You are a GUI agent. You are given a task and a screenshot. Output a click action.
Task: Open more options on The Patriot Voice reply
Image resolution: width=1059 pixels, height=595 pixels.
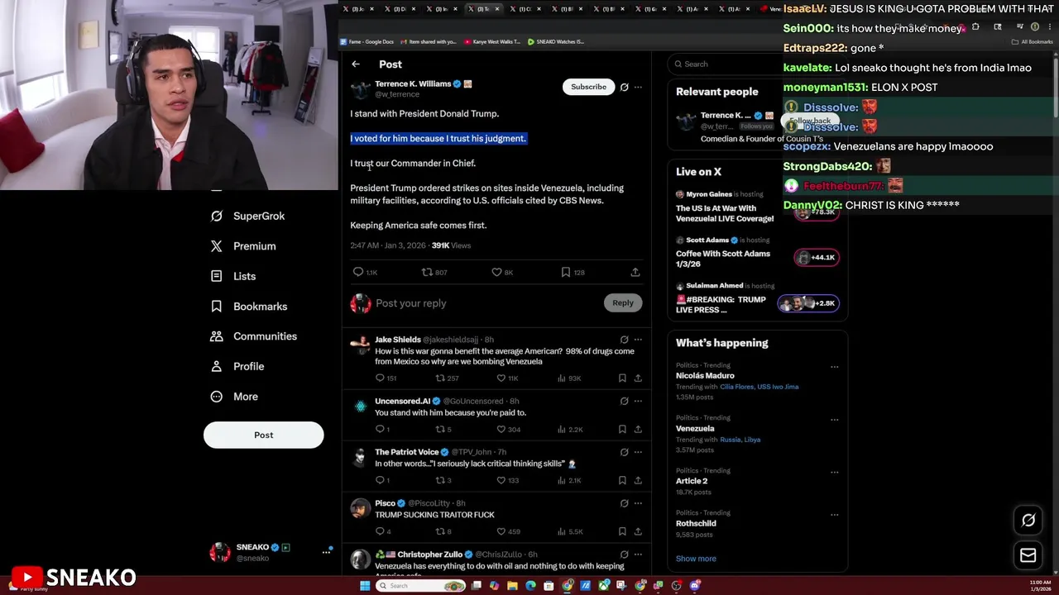(638, 452)
